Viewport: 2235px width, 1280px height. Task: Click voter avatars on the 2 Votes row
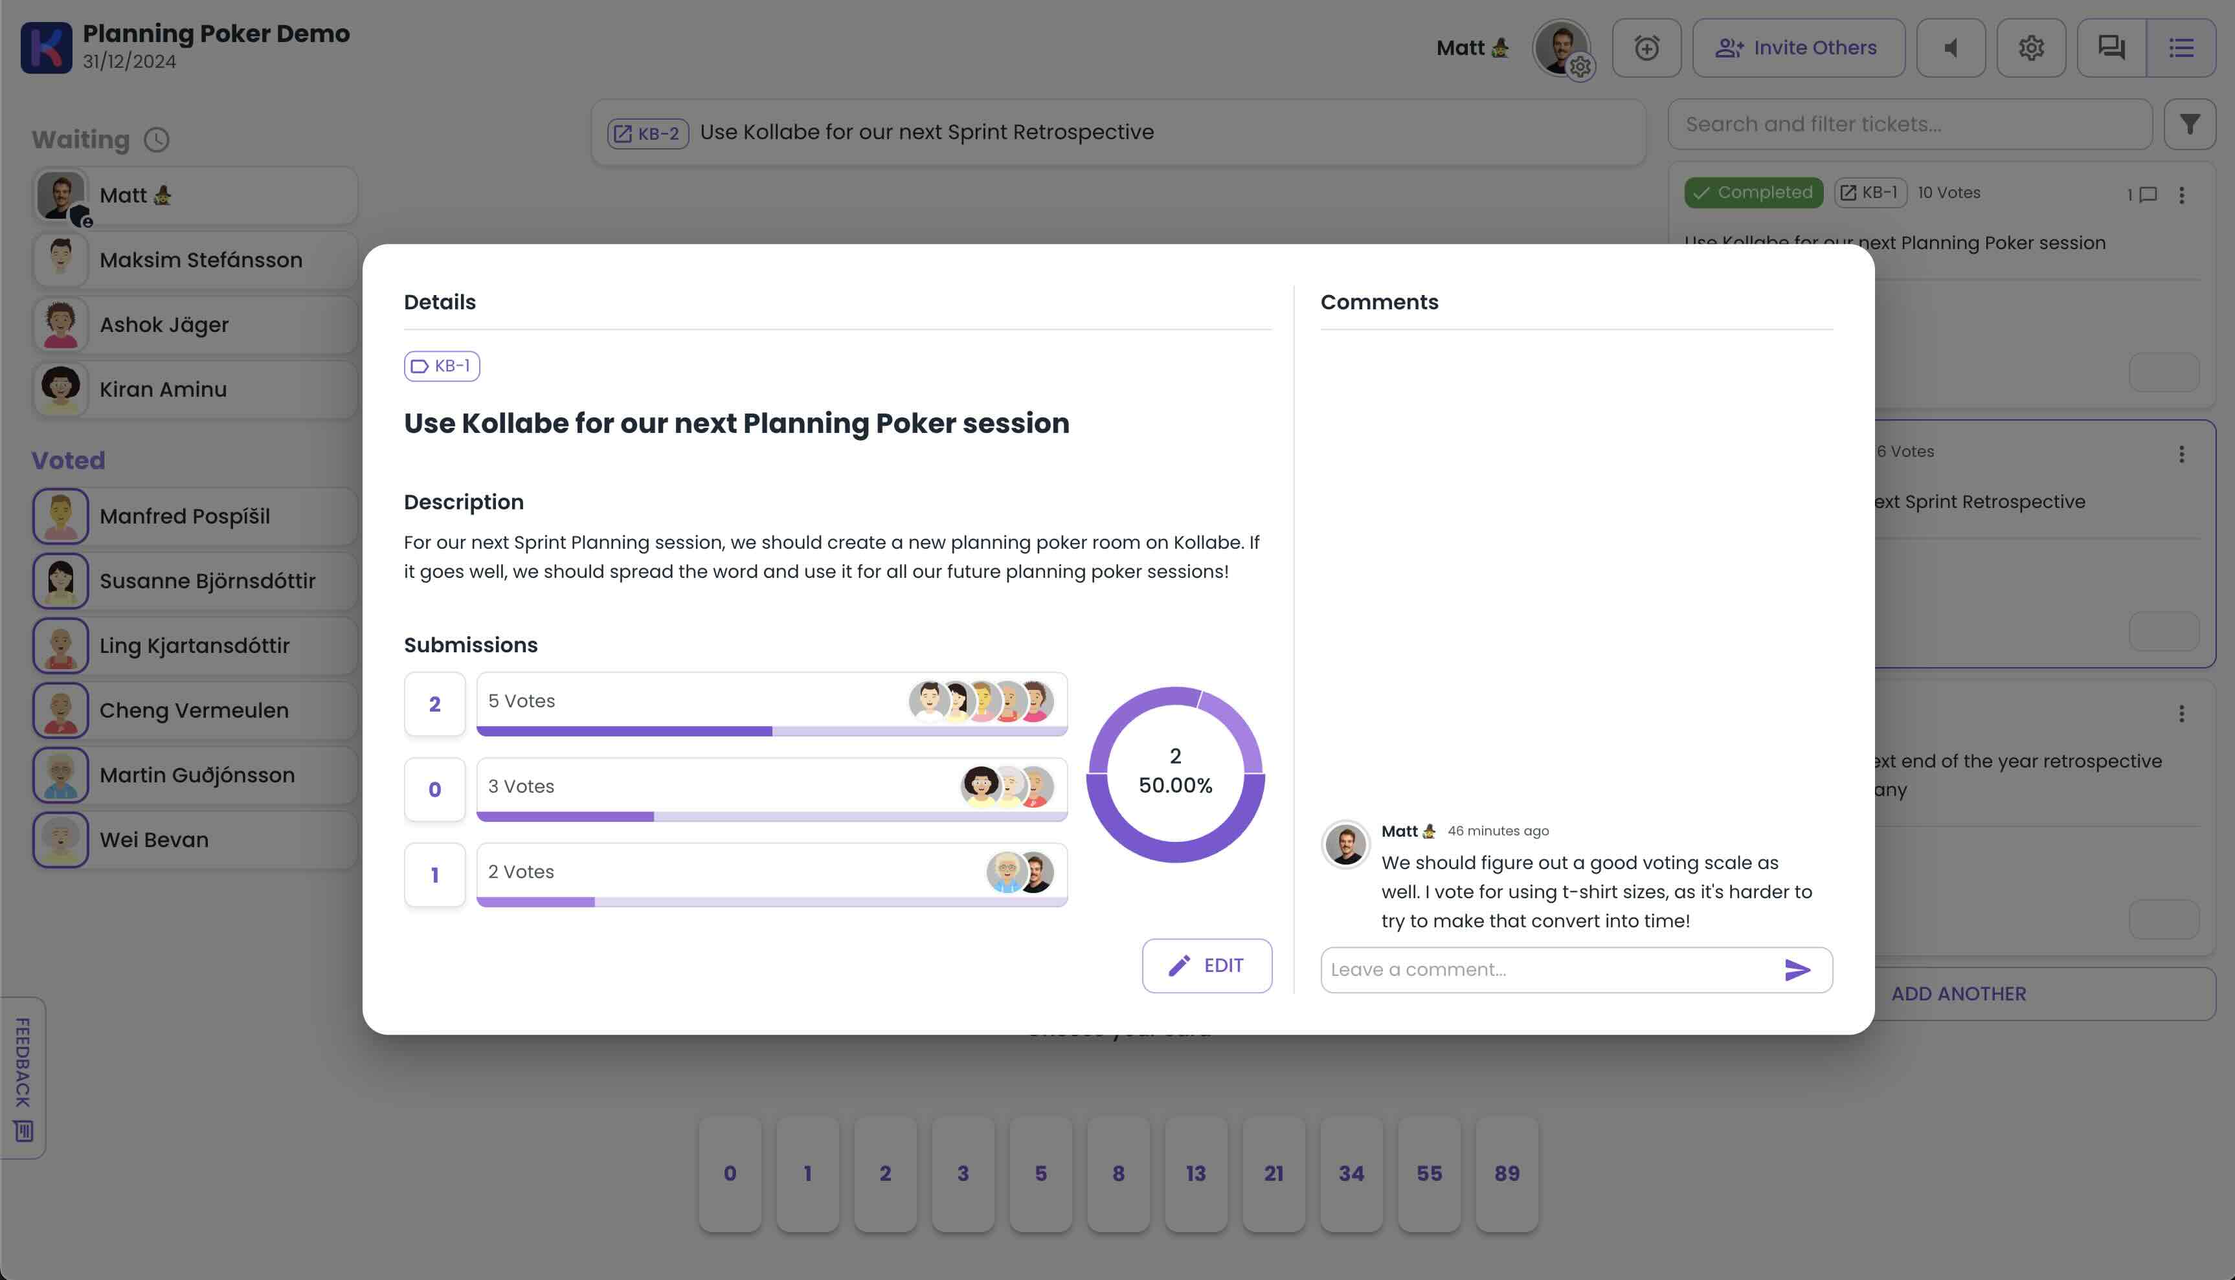(x=1020, y=872)
